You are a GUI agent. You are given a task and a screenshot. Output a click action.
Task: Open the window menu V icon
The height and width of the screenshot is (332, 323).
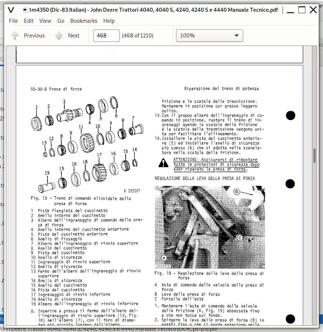click(x=11, y=10)
